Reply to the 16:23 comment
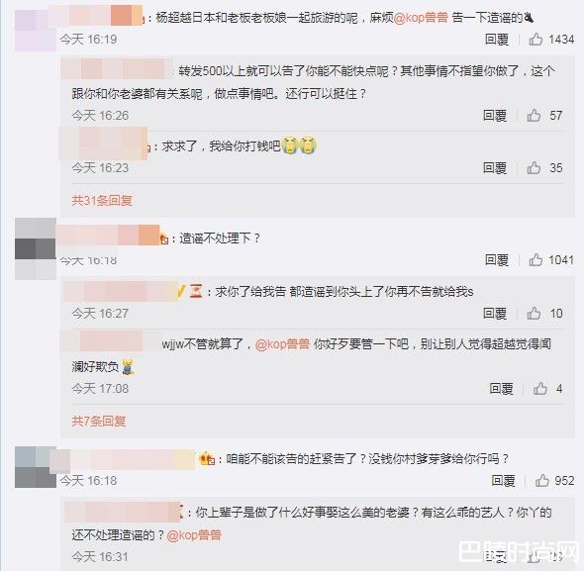Image resolution: width=584 pixels, height=571 pixels. click(x=495, y=168)
